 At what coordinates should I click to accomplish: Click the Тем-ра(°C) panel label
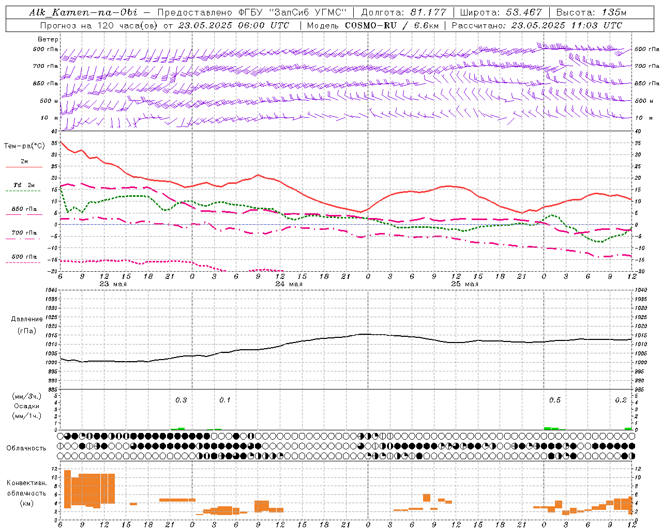click(24, 146)
